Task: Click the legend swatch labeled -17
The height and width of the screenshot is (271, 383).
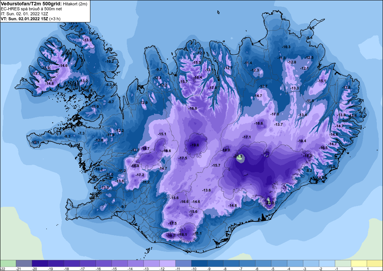Action: tap(88, 263)
